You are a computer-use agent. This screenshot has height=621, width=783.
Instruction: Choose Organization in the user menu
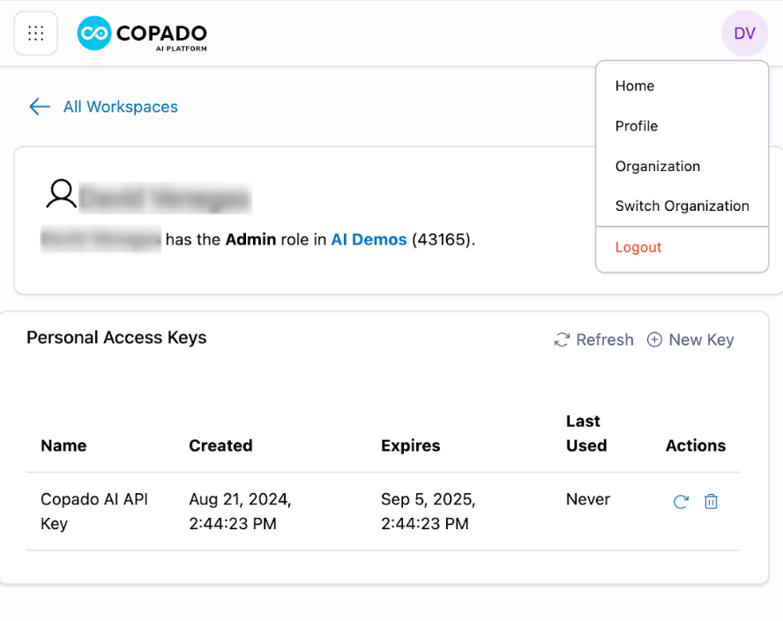[x=658, y=166]
